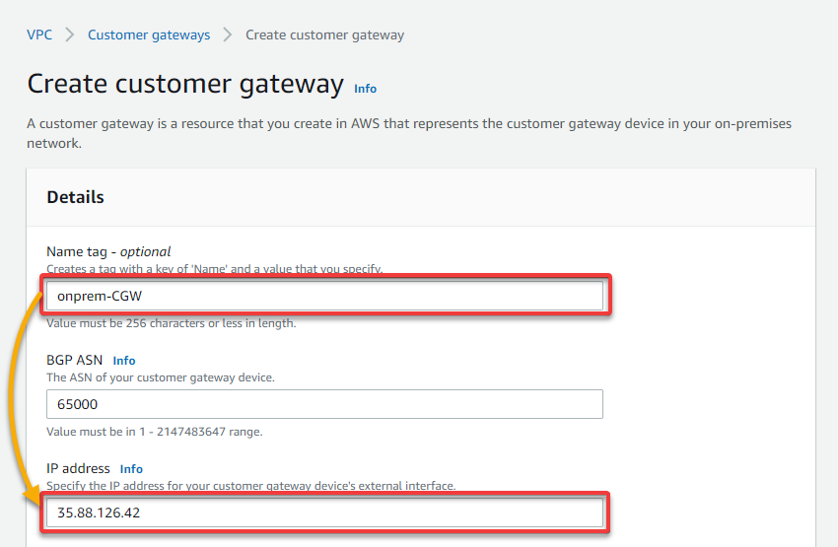Click the BGP ASN label
This screenshot has height=547, width=838.
pyautogui.click(x=74, y=360)
